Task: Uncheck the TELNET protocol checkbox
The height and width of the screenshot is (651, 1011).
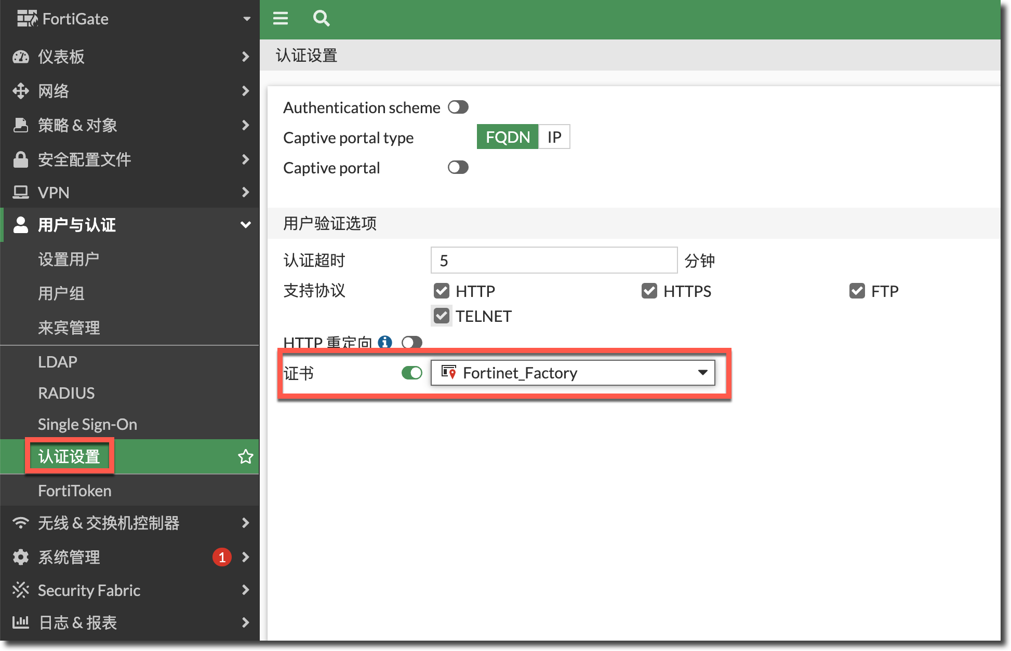Action: click(442, 316)
